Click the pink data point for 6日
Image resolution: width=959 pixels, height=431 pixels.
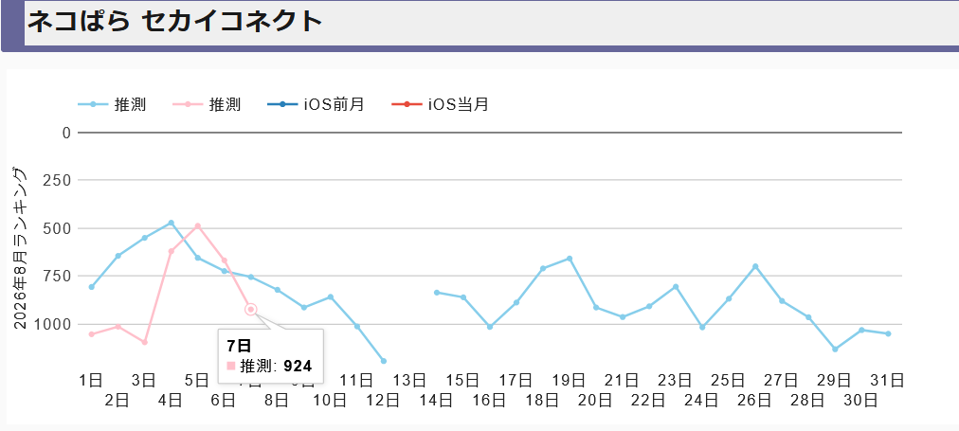tap(225, 260)
